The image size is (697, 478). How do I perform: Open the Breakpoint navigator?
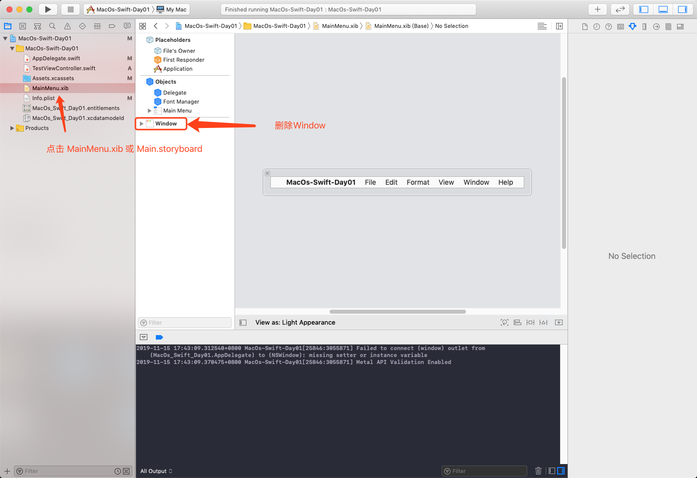112,26
